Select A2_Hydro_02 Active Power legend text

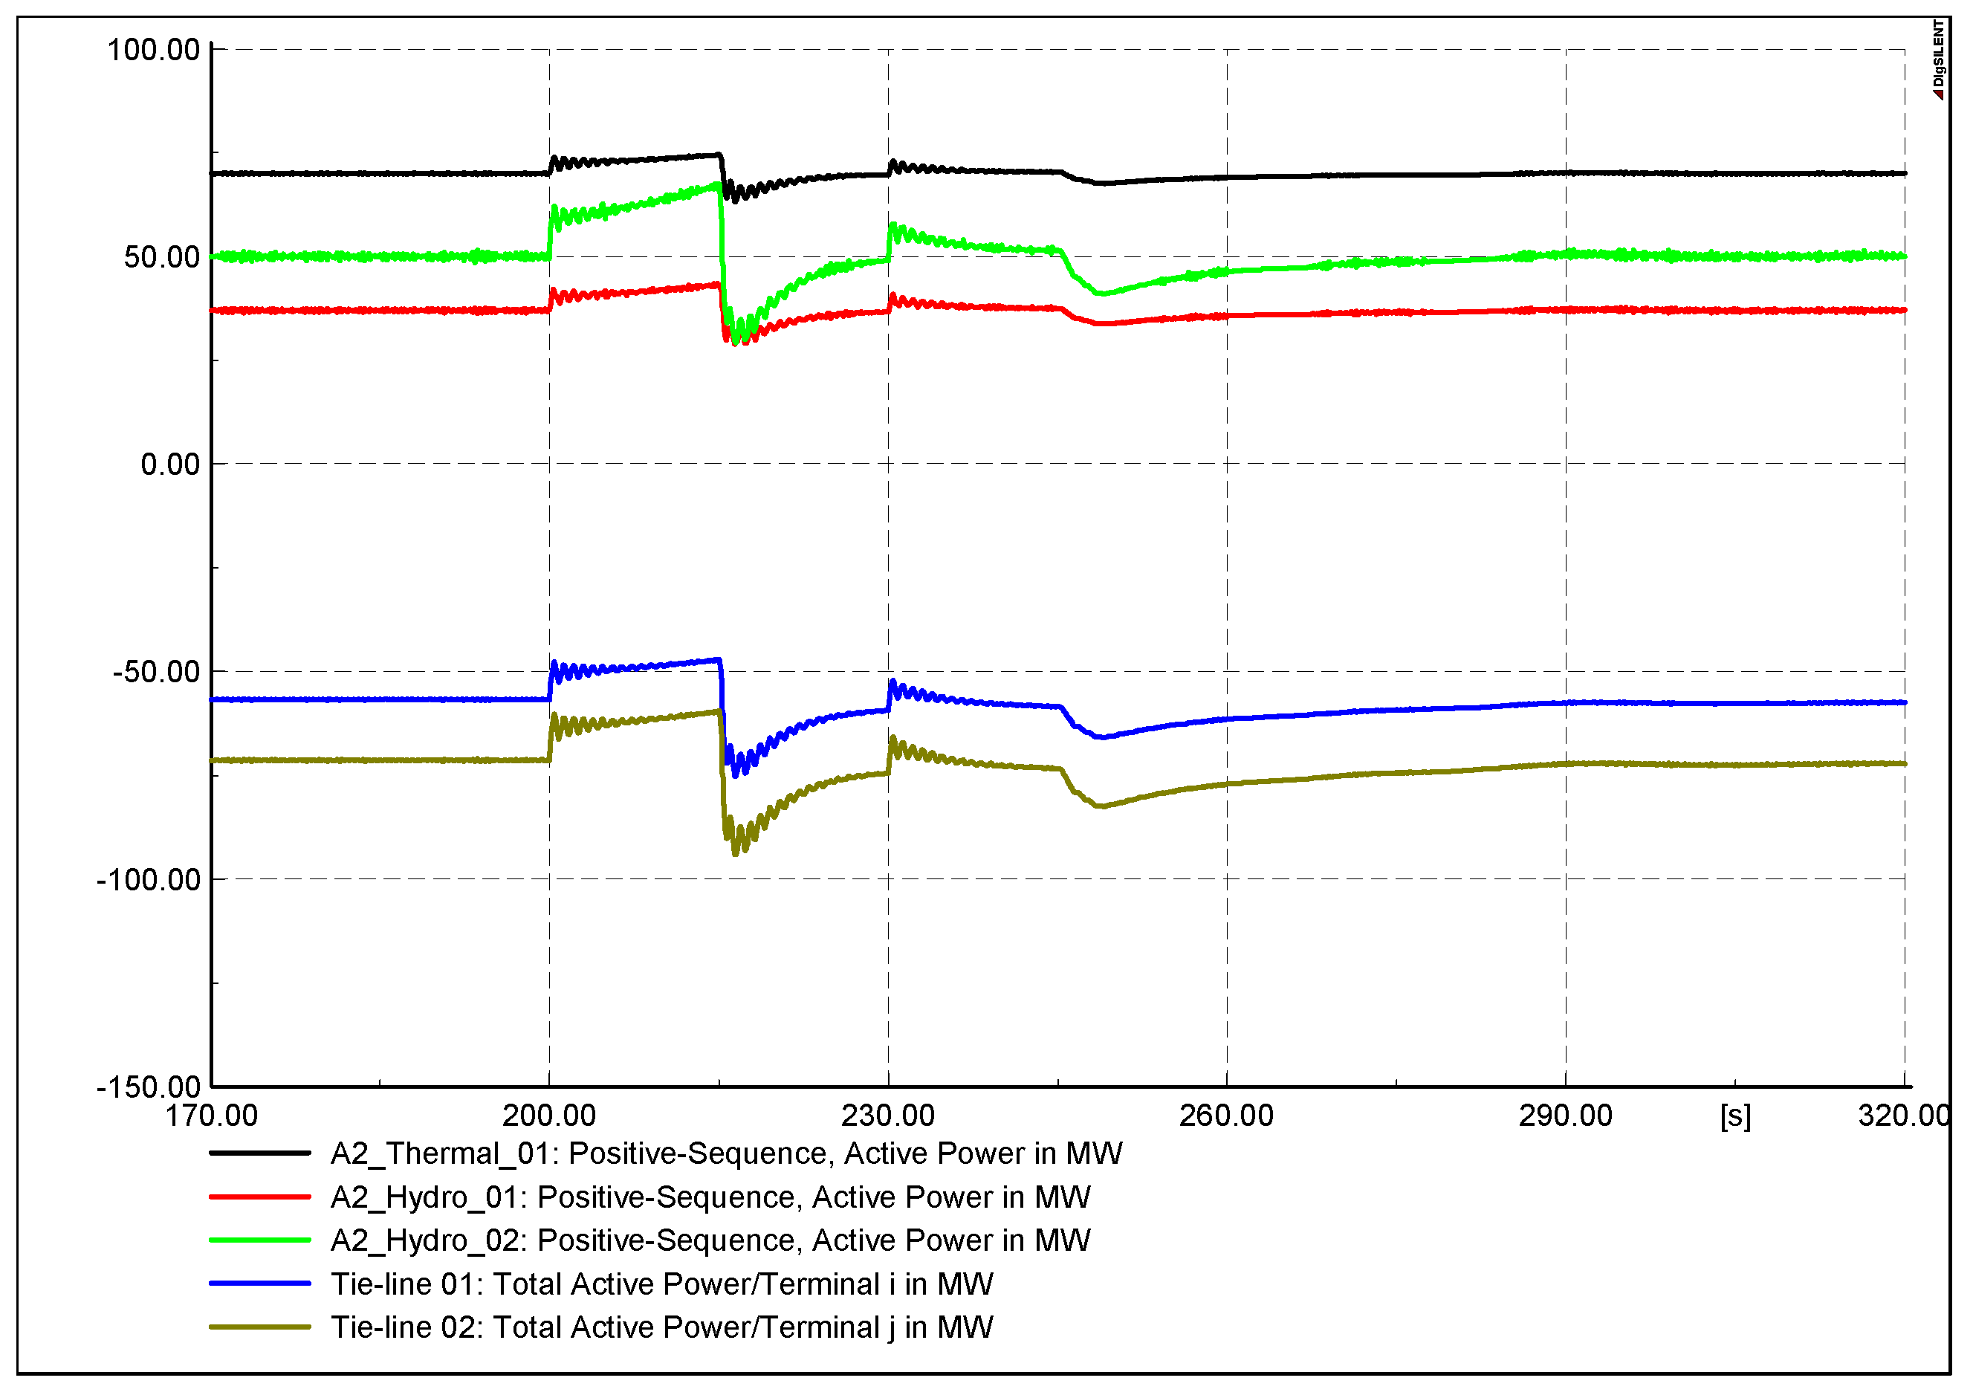click(710, 1240)
